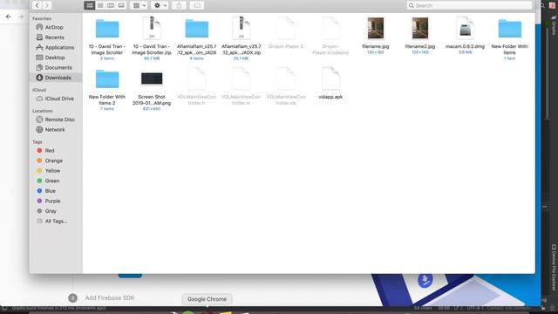Select the Dropin-Player.xcodeproj file

pos(331,29)
